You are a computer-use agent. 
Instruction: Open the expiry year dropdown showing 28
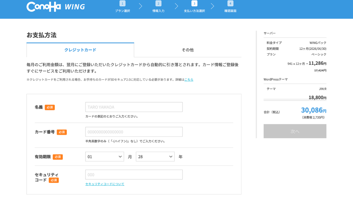pyautogui.click(x=155, y=157)
